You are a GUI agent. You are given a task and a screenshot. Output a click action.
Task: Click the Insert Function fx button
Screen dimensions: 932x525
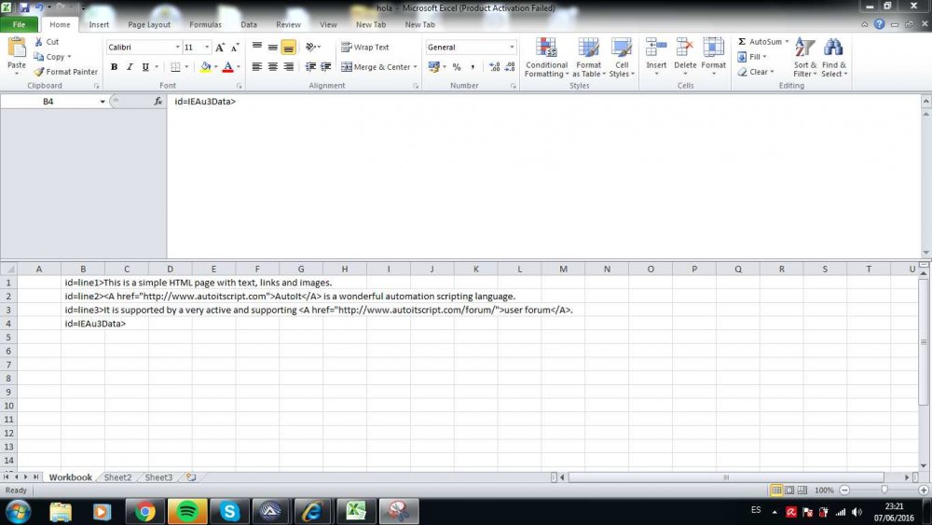click(158, 102)
